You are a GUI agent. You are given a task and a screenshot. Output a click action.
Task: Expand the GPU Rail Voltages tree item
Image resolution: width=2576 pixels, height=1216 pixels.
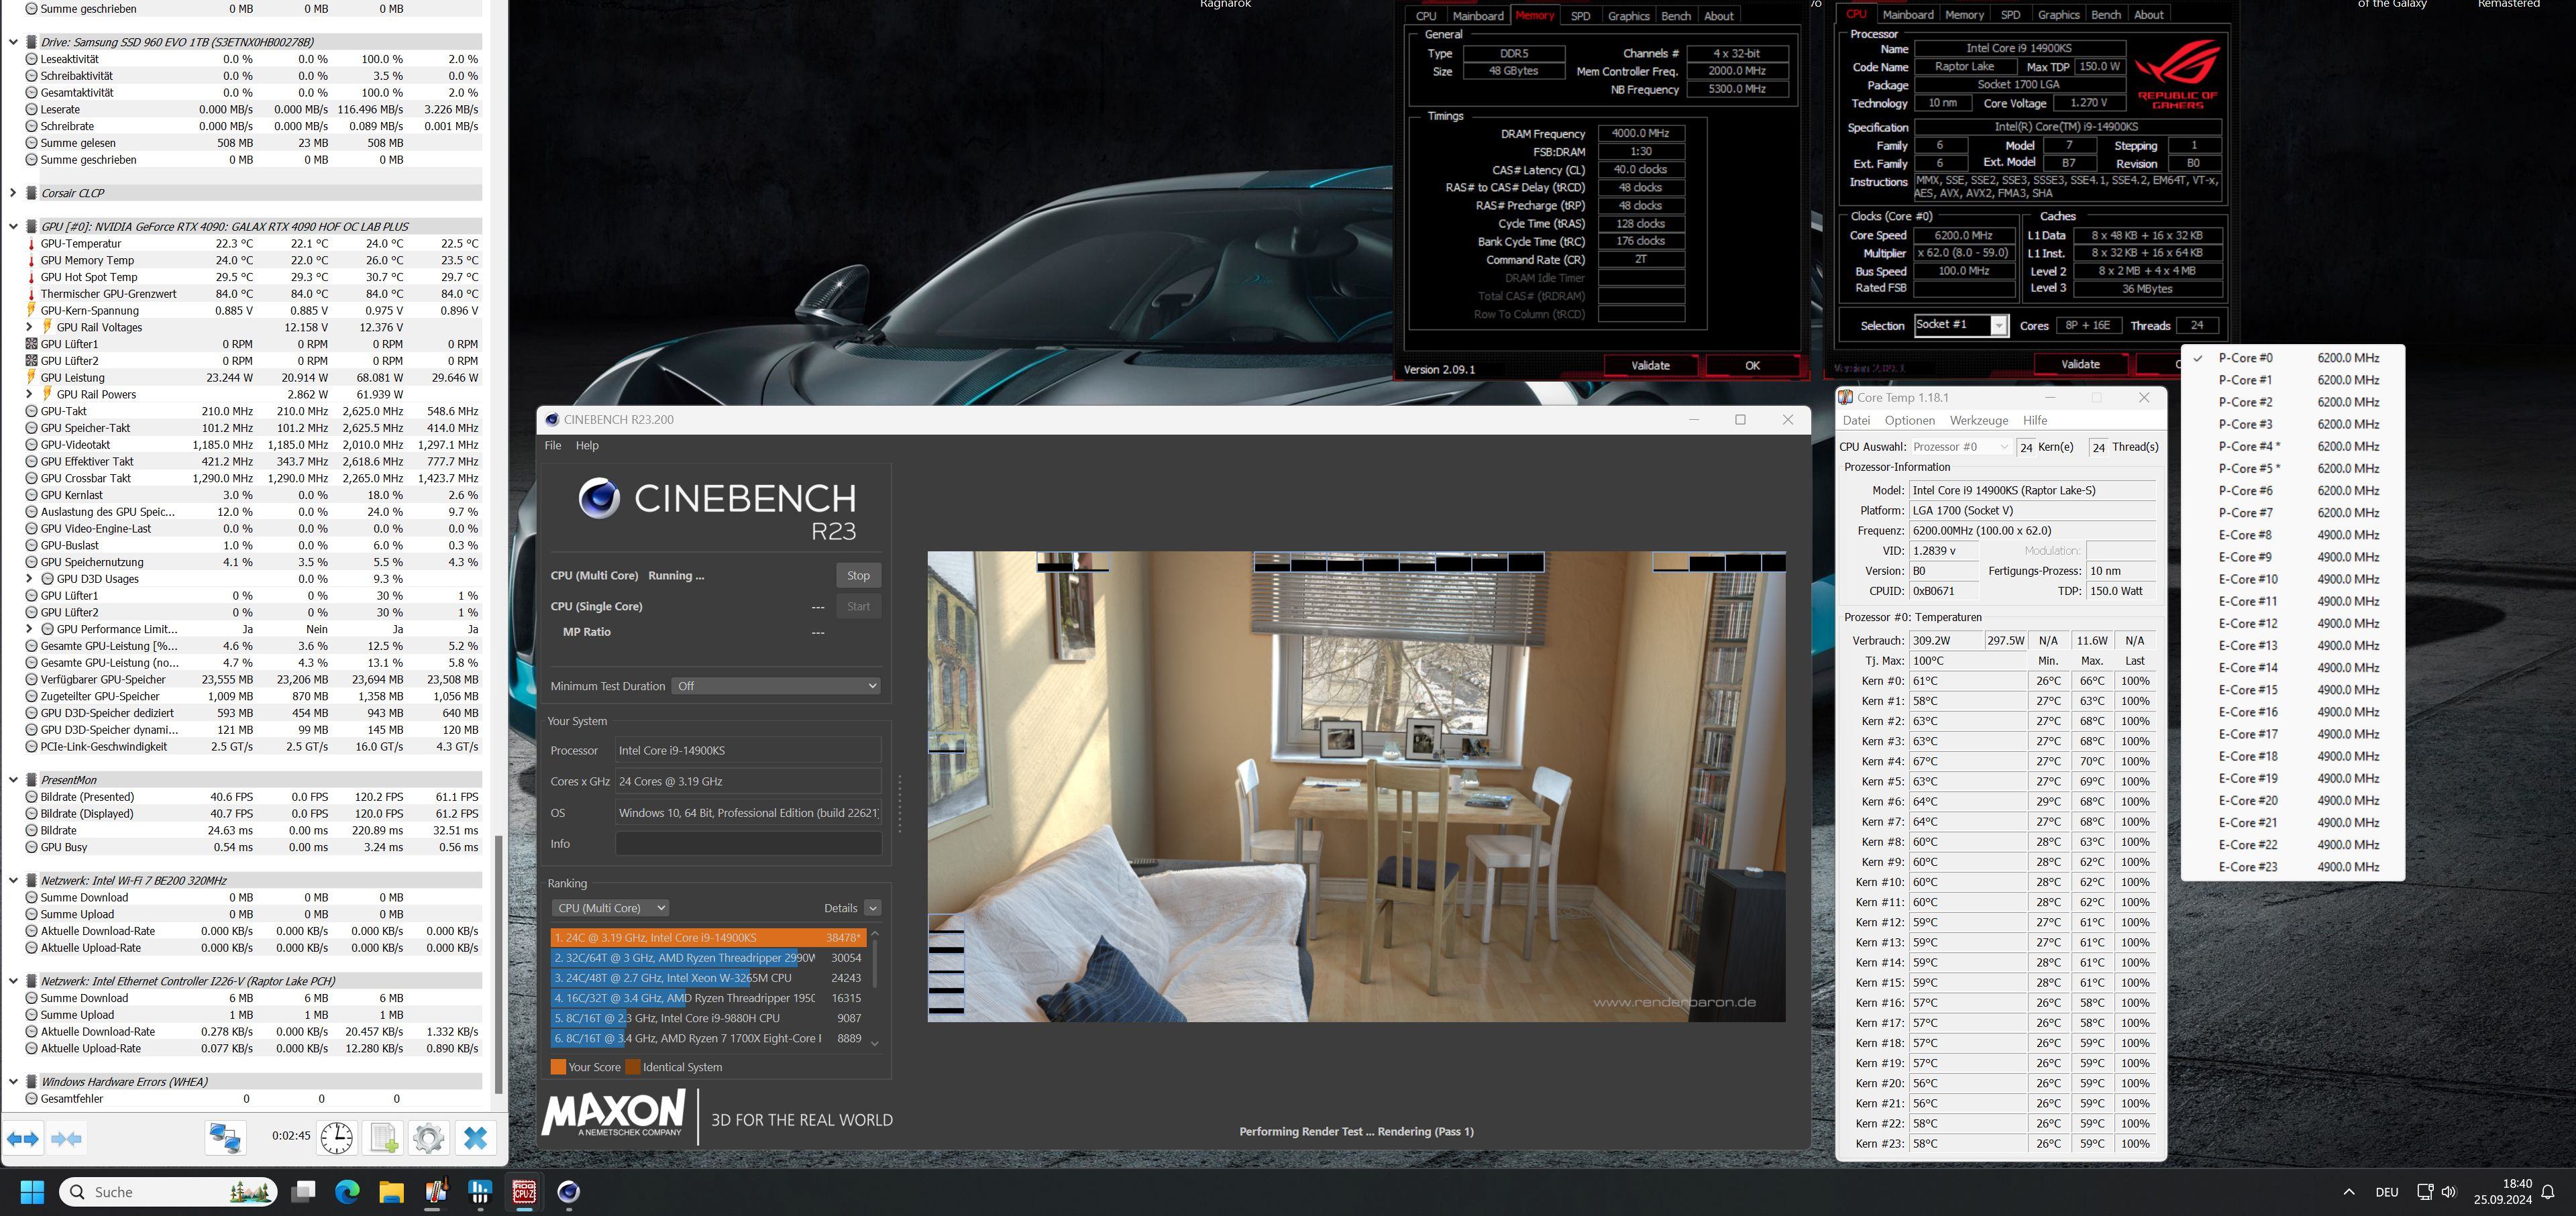[25, 327]
